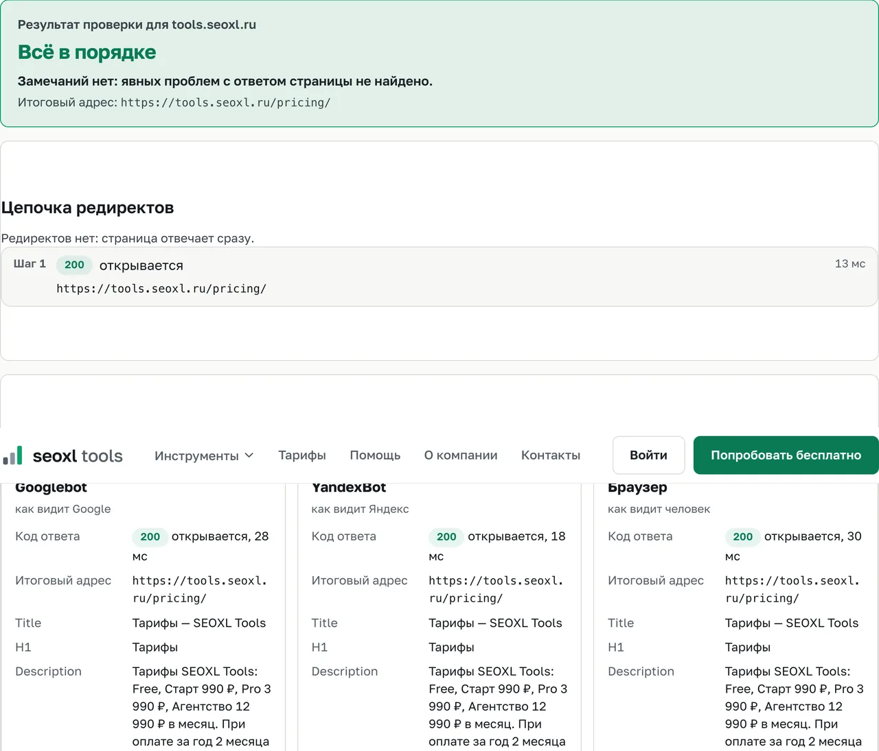Screen dimensions: 879x751
Task: Click the Шаг 1 label
Action: 30,264
